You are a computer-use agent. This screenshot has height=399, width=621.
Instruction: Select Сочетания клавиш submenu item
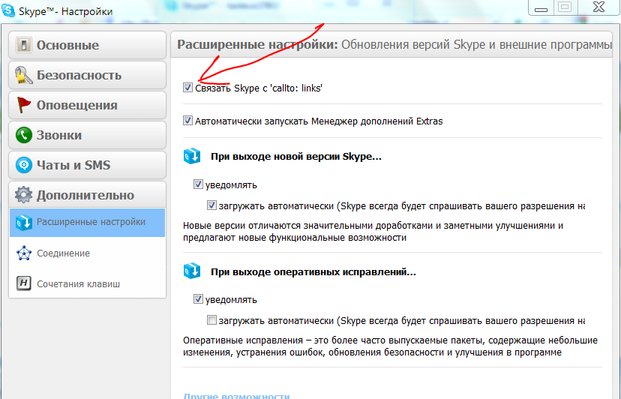pos(87,283)
